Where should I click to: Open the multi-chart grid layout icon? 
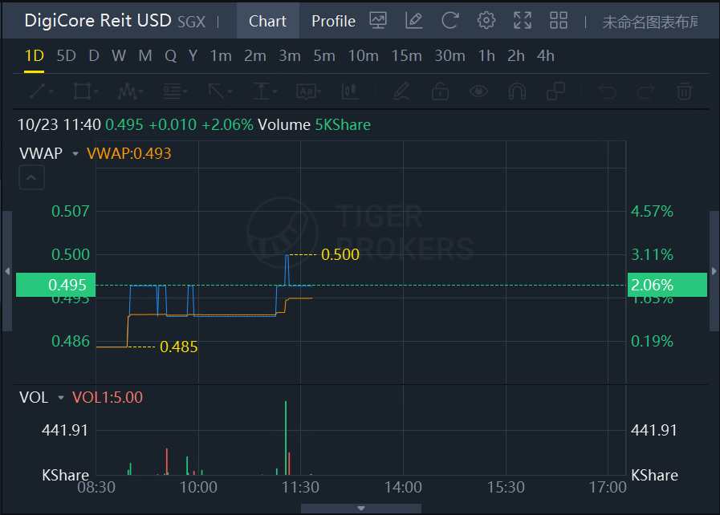(559, 21)
